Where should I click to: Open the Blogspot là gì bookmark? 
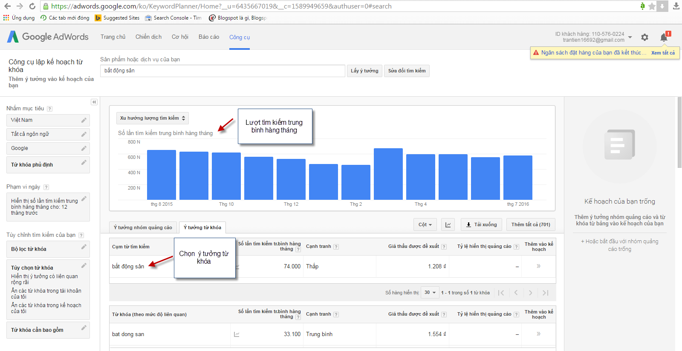pyautogui.click(x=237, y=18)
